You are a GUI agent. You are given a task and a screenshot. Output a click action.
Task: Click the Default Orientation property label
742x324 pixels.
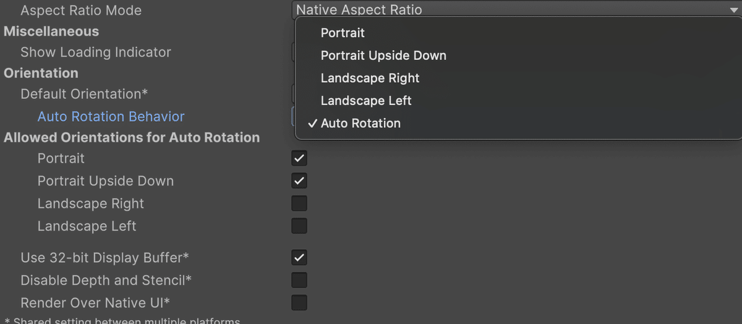[x=84, y=94]
